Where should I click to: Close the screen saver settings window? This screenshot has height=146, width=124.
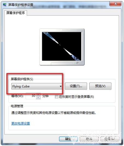pos(115,4)
